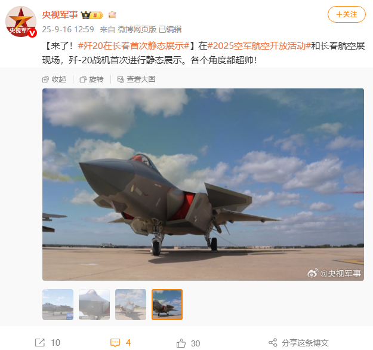The image size is (373, 350).
Task: Open comments icon showing 4
Action: pyautogui.click(x=115, y=343)
